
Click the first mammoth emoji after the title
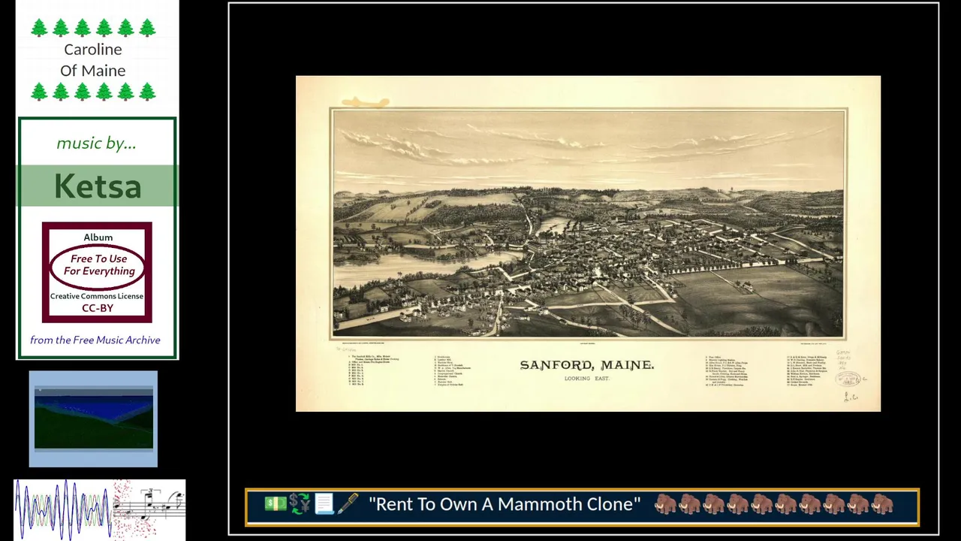[665, 504]
